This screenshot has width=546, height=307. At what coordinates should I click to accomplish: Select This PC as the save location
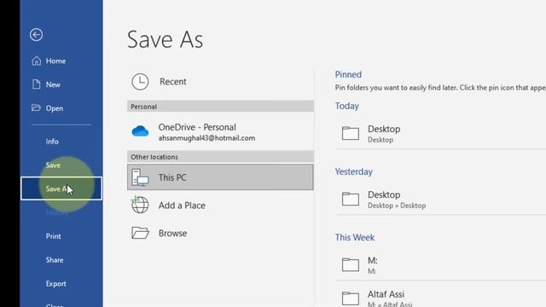click(x=220, y=177)
